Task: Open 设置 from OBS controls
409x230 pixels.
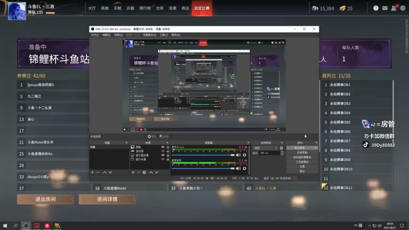Action: (302, 167)
